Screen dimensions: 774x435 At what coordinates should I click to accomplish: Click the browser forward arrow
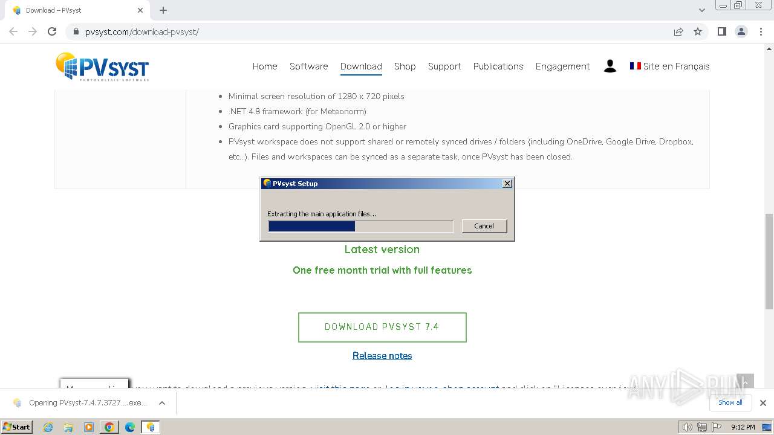33,31
